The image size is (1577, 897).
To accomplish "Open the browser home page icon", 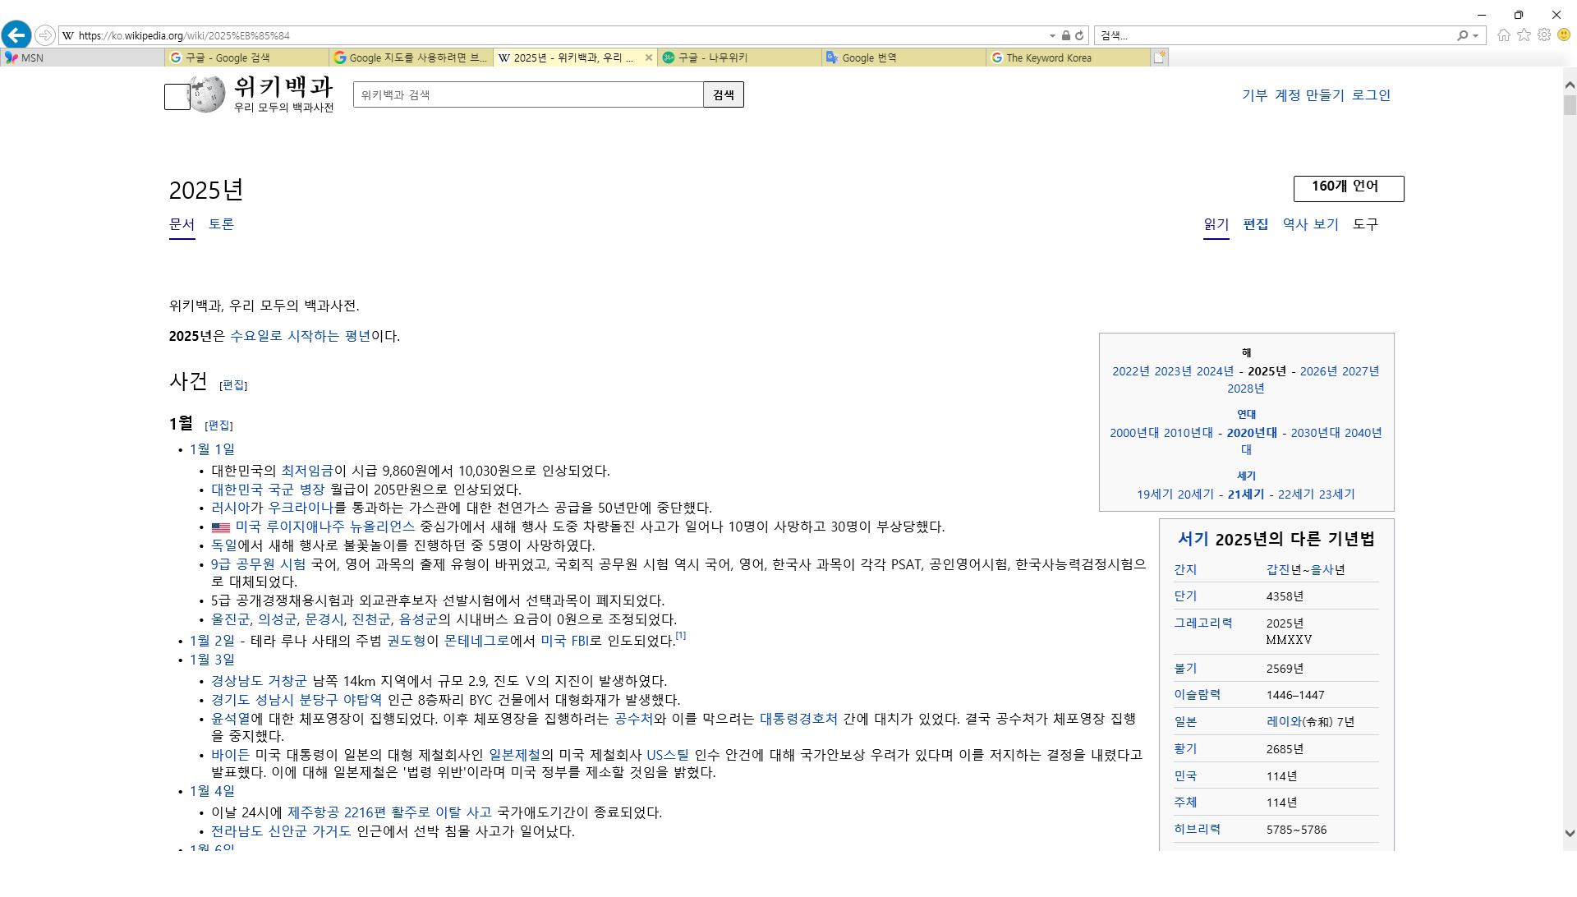I will pyautogui.click(x=1503, y=35).
